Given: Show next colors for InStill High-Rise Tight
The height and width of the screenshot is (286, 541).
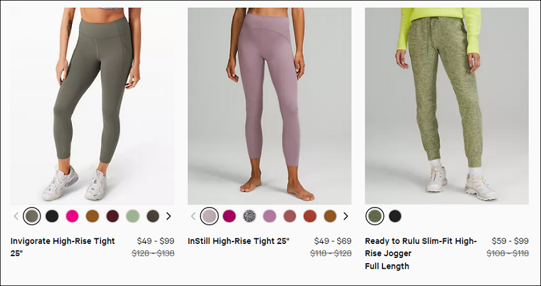Looking at the screenshot, I should click(x=346, y=216).
